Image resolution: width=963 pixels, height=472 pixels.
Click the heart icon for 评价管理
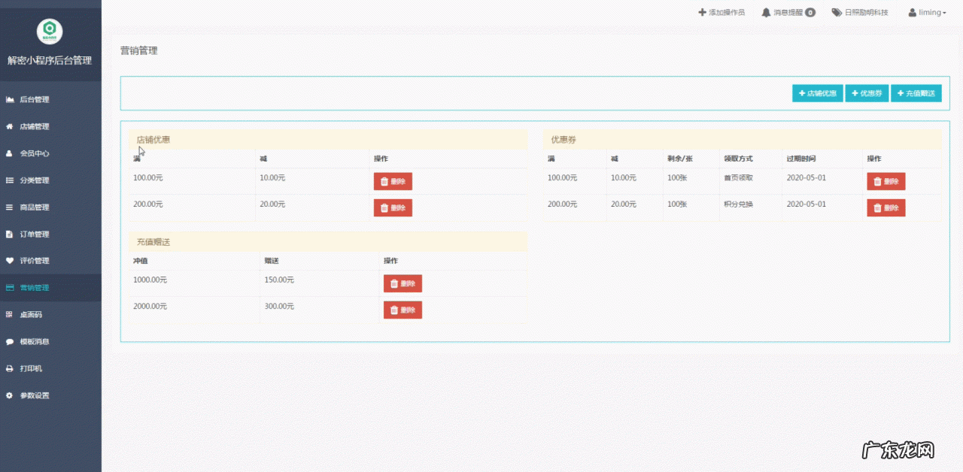pos(10,261)
